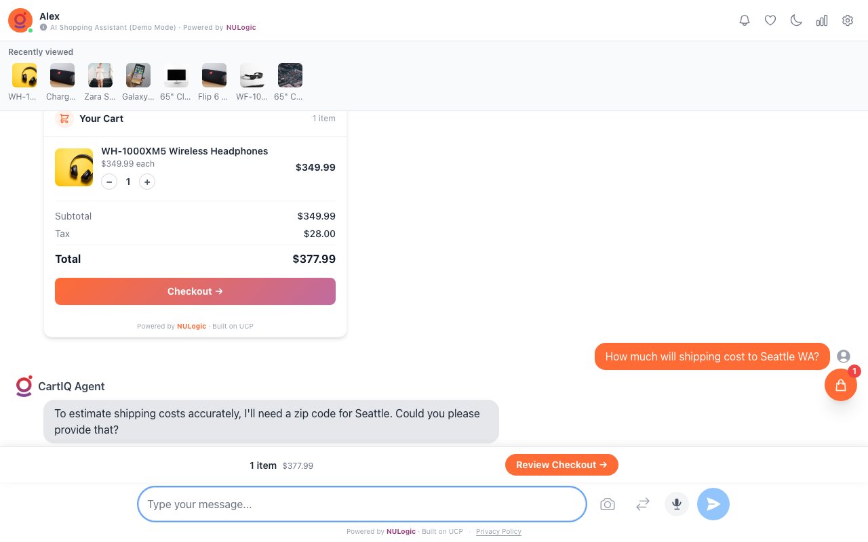Click the Review Checkout button
This screenshot has width=868, height=542.
coord(561,465)
